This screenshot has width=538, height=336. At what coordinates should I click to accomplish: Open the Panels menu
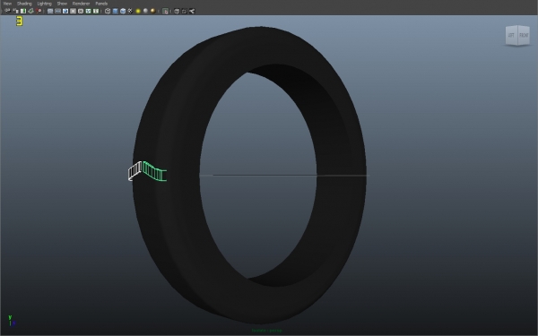[x=101, y=4]
